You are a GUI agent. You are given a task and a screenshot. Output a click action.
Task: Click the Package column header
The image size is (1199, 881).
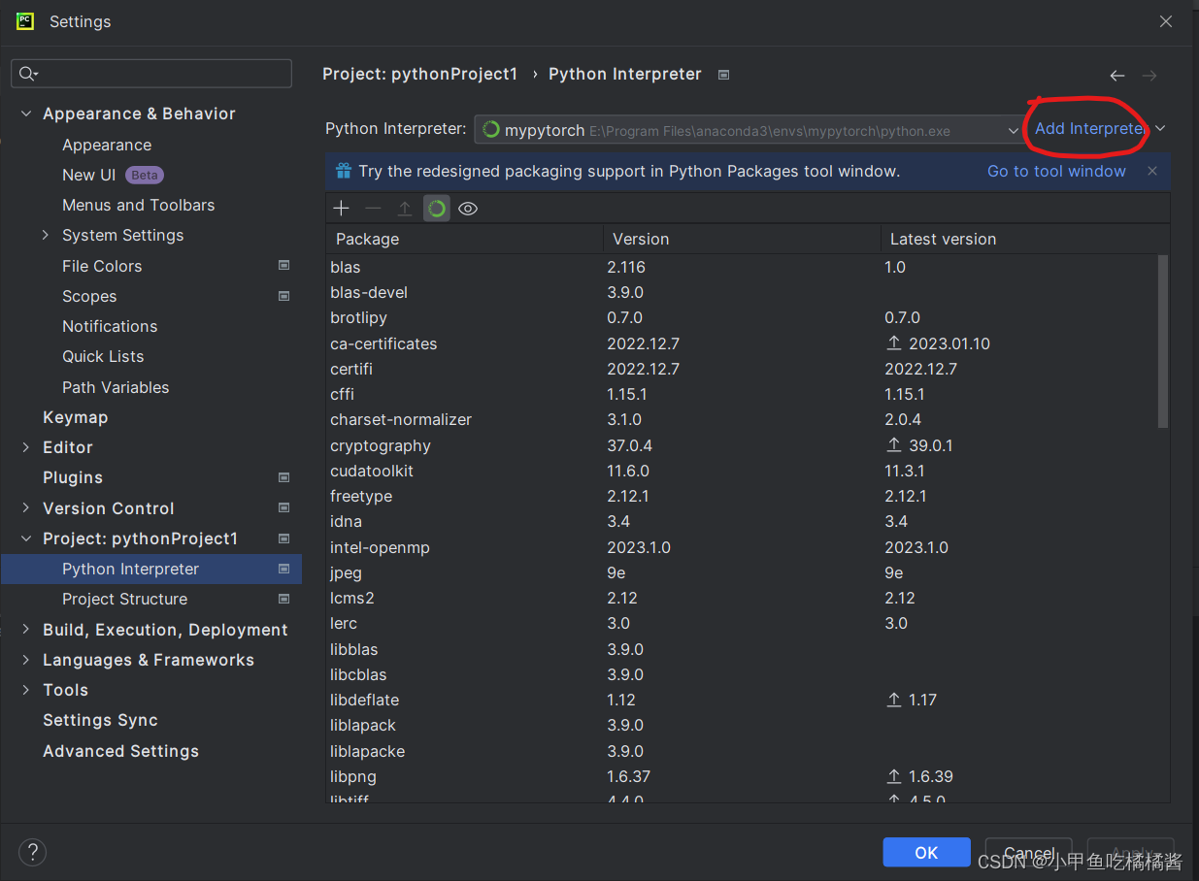[464, 239]
